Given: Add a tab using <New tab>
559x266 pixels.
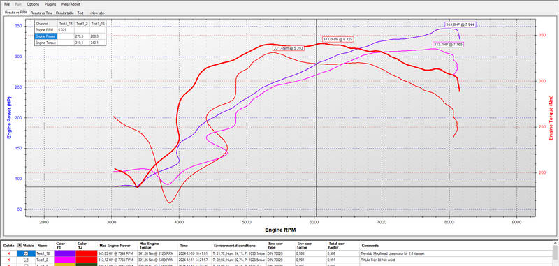Looking at the screenshot, I should 97,13.
